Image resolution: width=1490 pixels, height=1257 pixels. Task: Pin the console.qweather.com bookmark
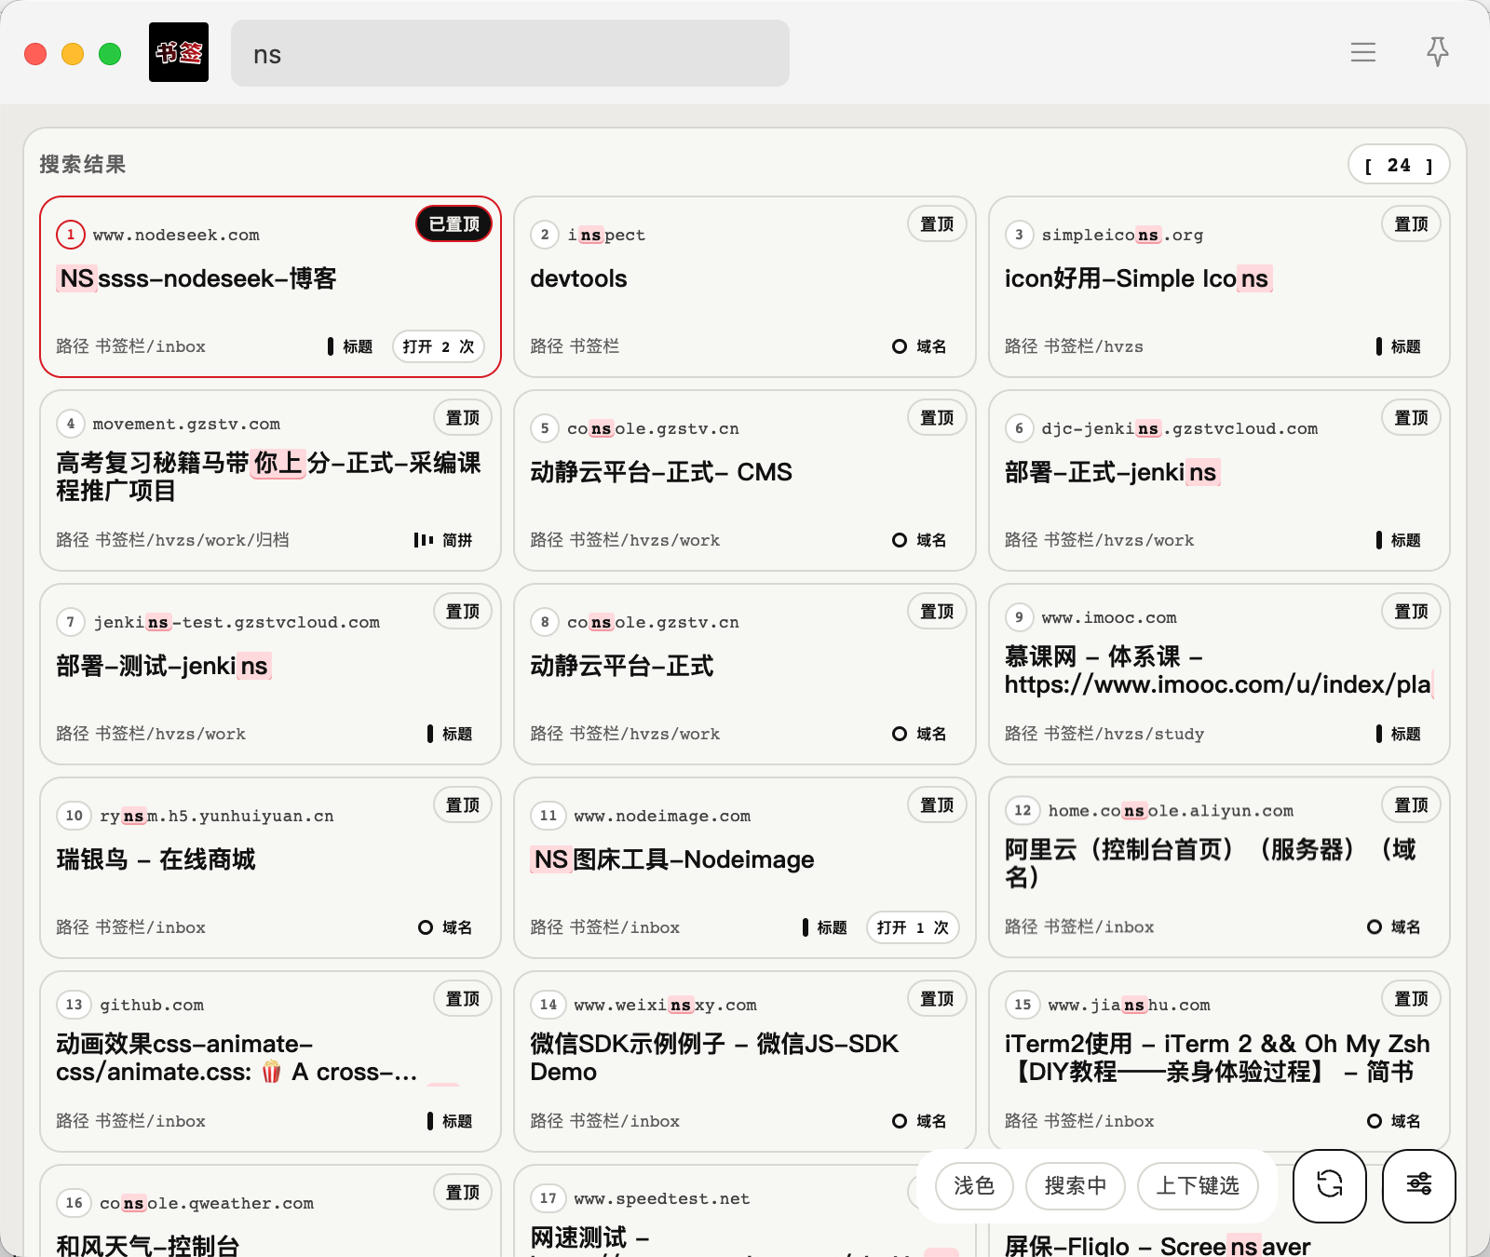pyautogui.click(x=463, y=1192)
